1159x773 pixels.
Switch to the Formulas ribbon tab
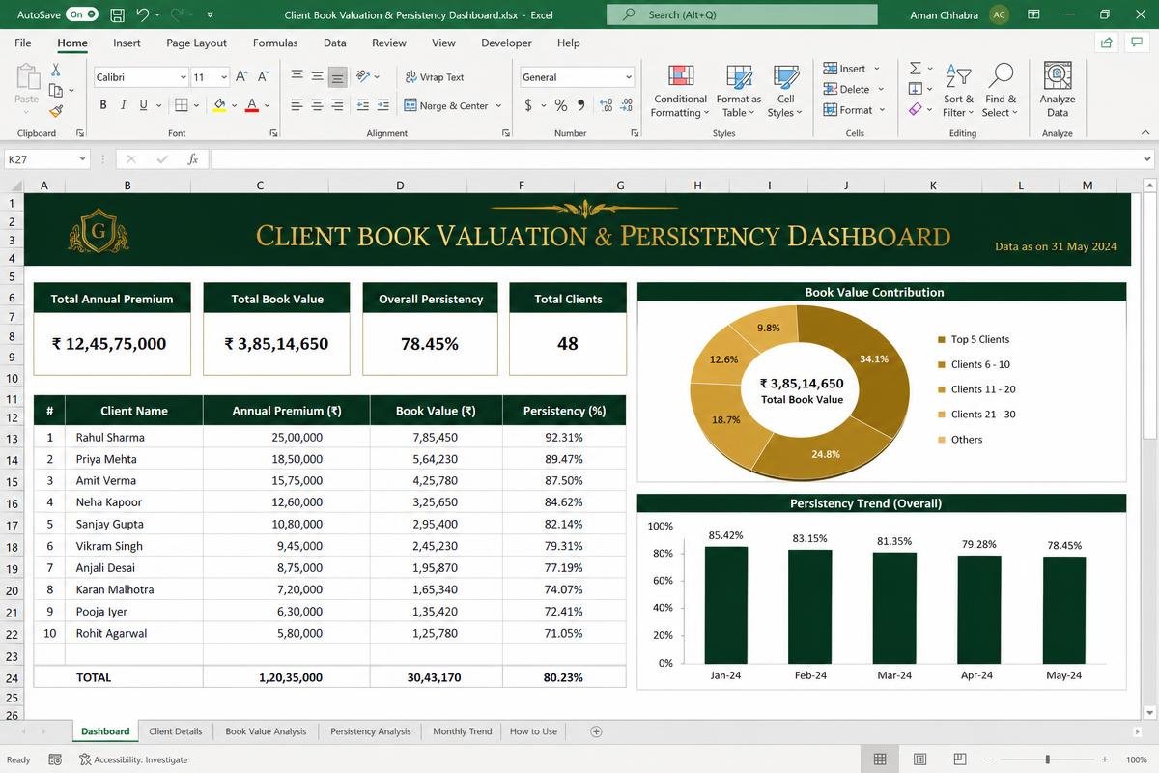click(274, 43)
